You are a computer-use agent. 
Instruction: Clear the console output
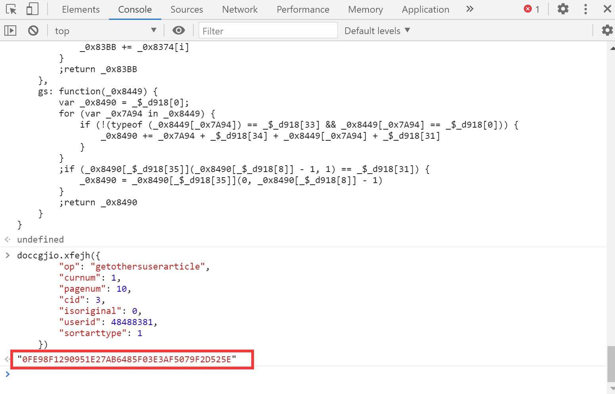33,31
